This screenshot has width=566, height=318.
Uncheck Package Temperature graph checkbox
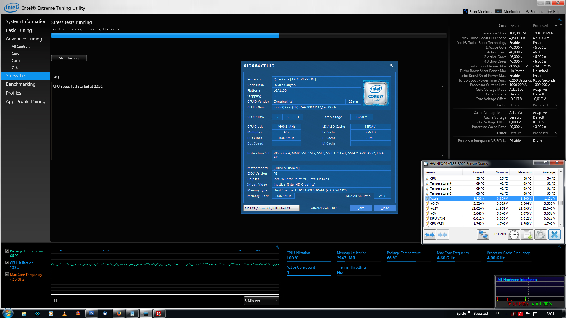coord(7,251)
